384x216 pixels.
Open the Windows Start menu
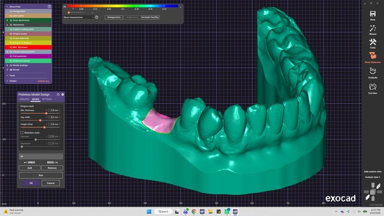click(x=149, y=211)
